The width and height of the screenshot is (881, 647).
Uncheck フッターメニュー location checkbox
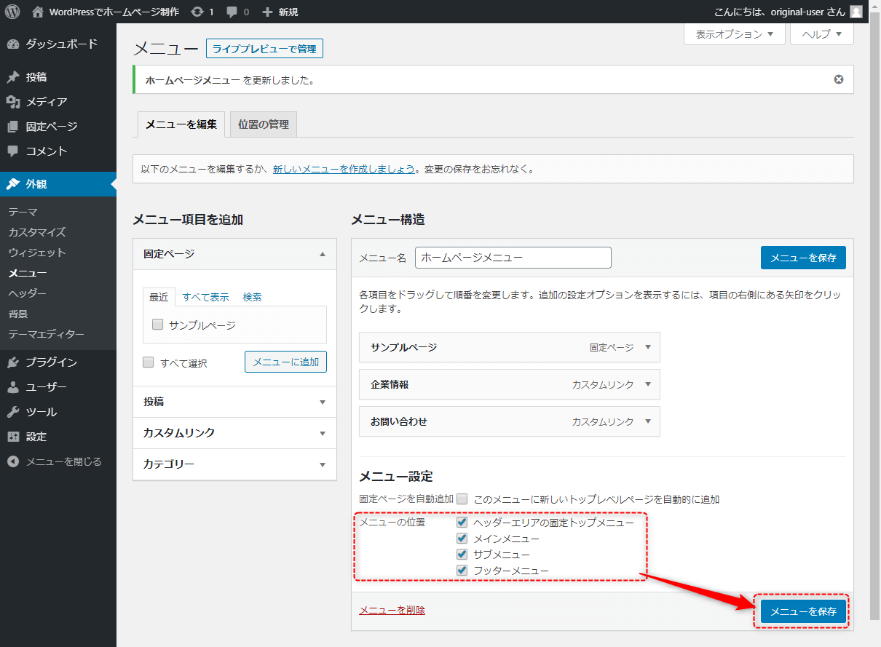coord(462,571)
